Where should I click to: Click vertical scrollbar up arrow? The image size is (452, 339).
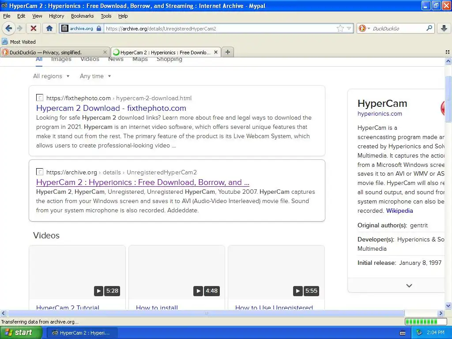coord(448,61)
